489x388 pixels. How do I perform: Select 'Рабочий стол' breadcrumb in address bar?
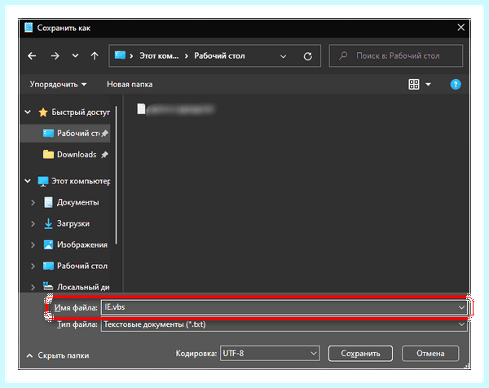(219, 55)
